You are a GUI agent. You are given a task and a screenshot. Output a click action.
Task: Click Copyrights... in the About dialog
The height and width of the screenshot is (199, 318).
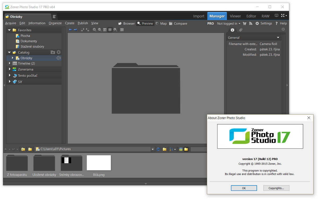[x=276, y=188]
